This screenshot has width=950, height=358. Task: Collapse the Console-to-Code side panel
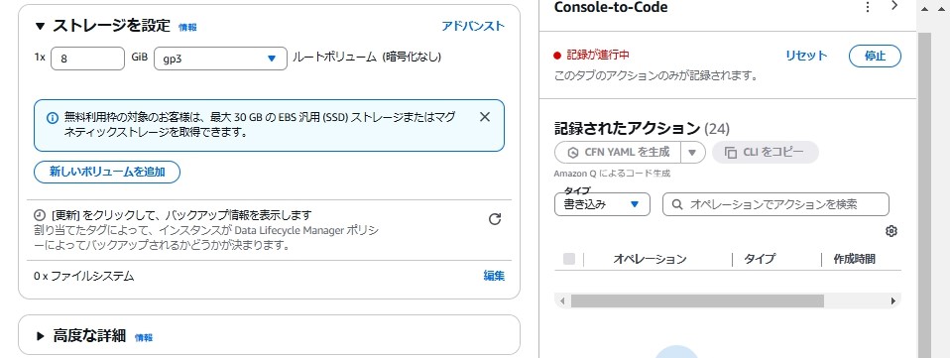[894, 6]
